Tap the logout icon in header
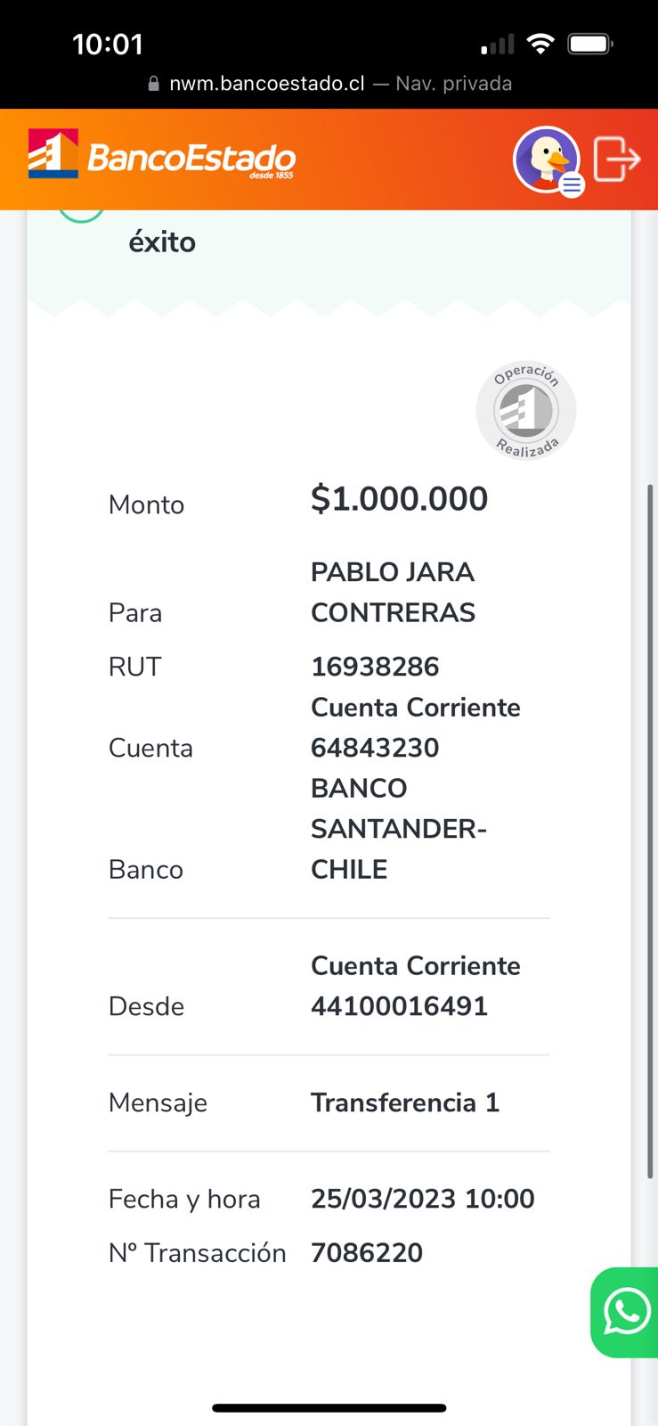Image resolution: width=658 pixels, height=1426 pixels. [x=616, y=159]
